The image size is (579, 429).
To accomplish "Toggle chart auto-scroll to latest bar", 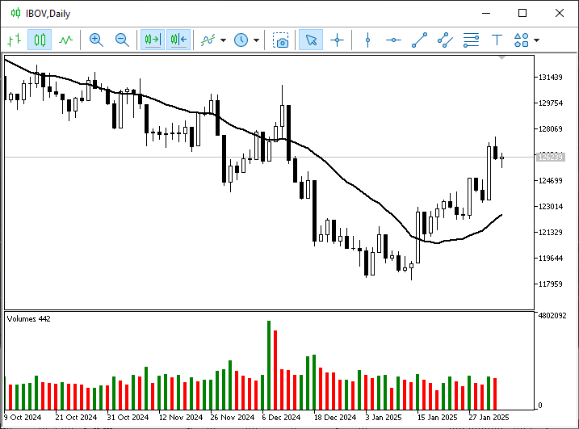I will click(x=153, y=40).
